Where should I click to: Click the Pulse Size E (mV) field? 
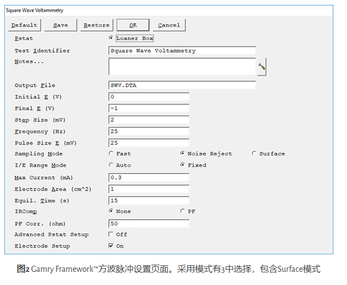tap(149, 143)
